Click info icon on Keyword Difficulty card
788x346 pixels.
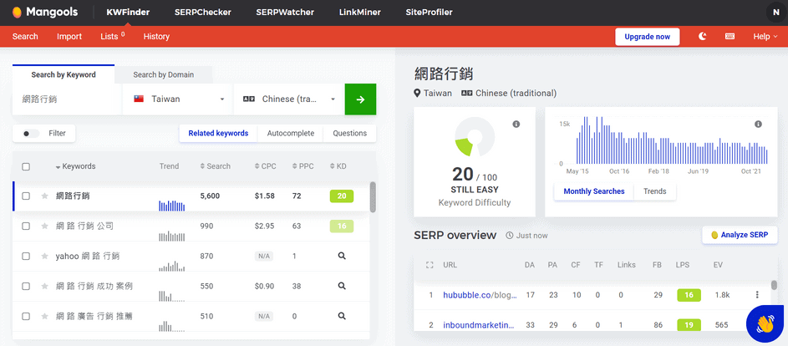[516, 125]
